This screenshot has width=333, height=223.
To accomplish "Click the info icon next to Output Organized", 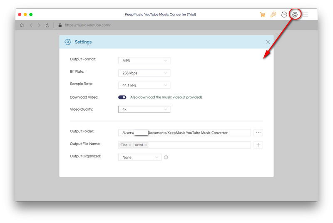I will [x=166, y=157].
